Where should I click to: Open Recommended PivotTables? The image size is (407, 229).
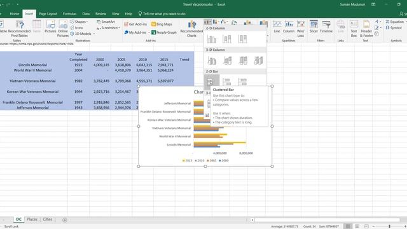click(x=19, y=29)
